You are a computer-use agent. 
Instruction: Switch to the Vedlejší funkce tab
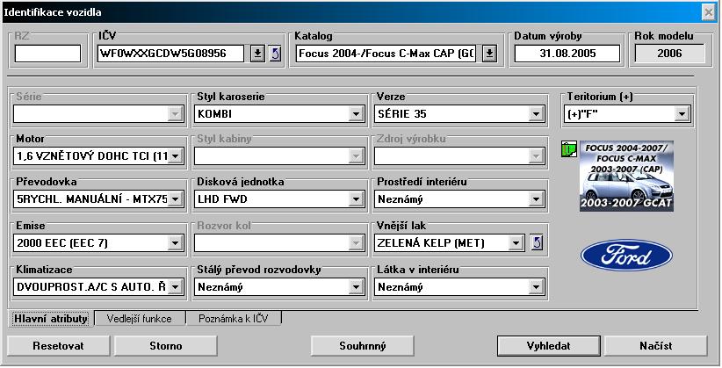(141, 318)
